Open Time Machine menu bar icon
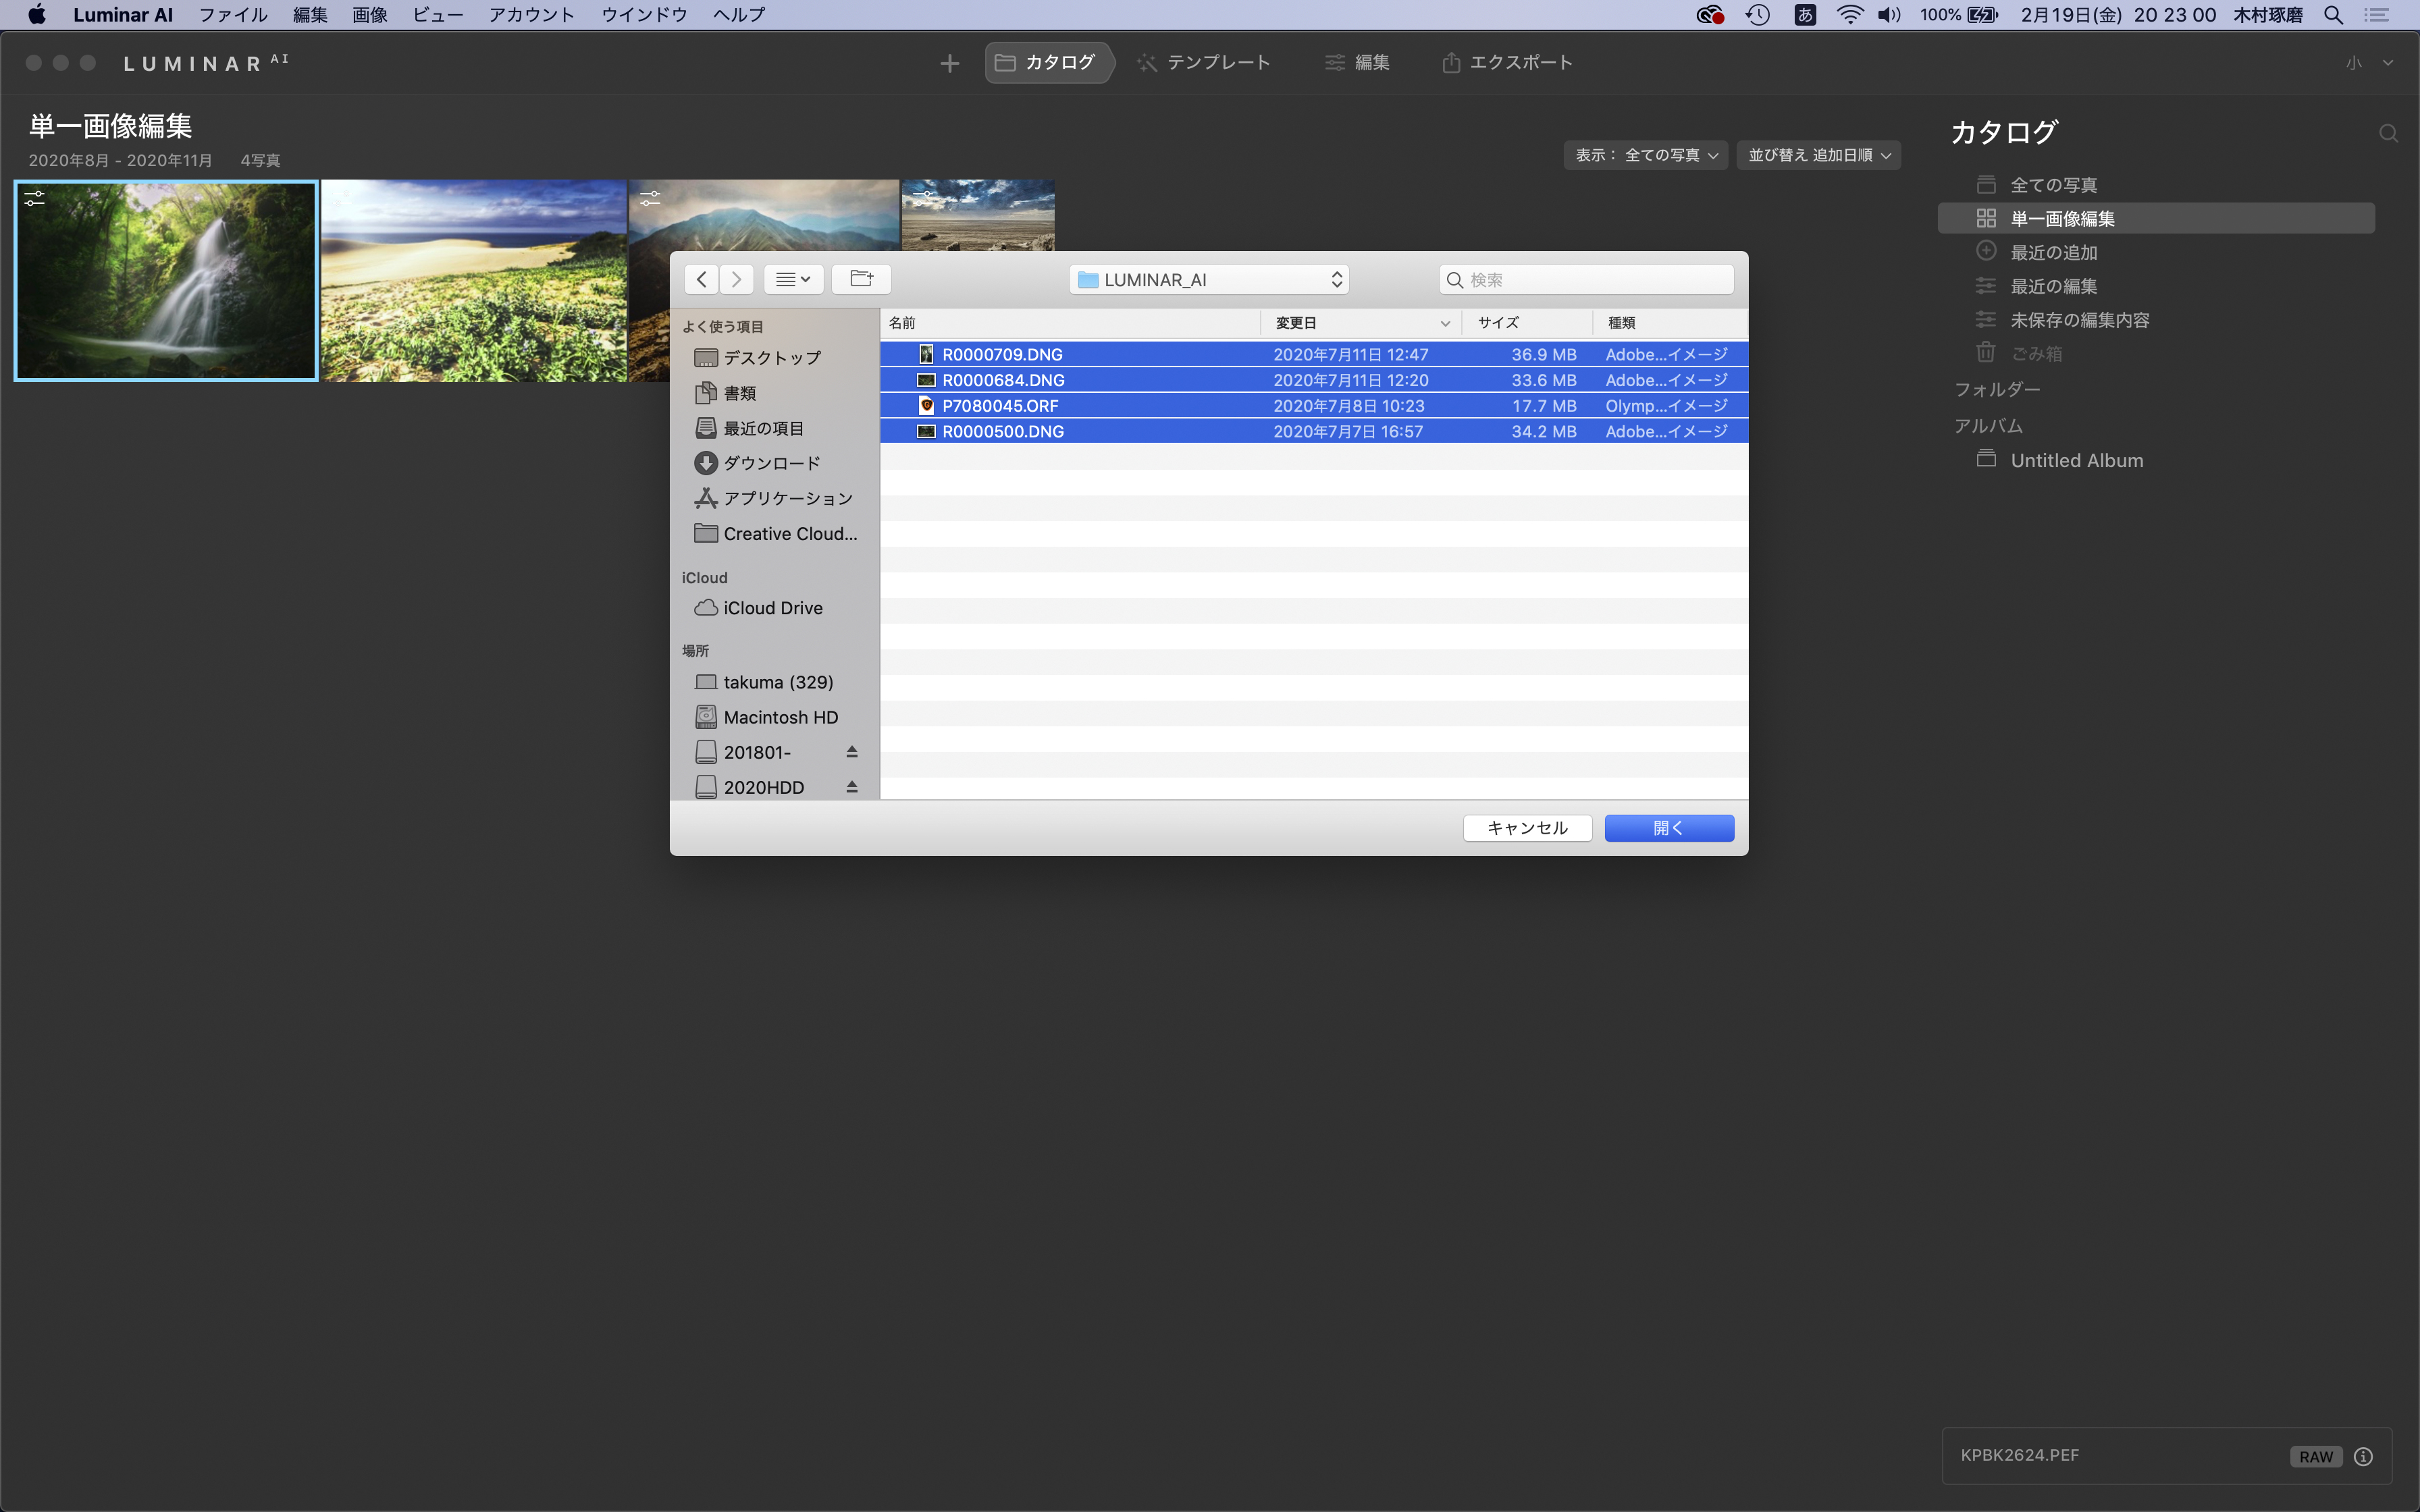Viewport: 2420px width, 1512px height. (x=1757, y=15)
